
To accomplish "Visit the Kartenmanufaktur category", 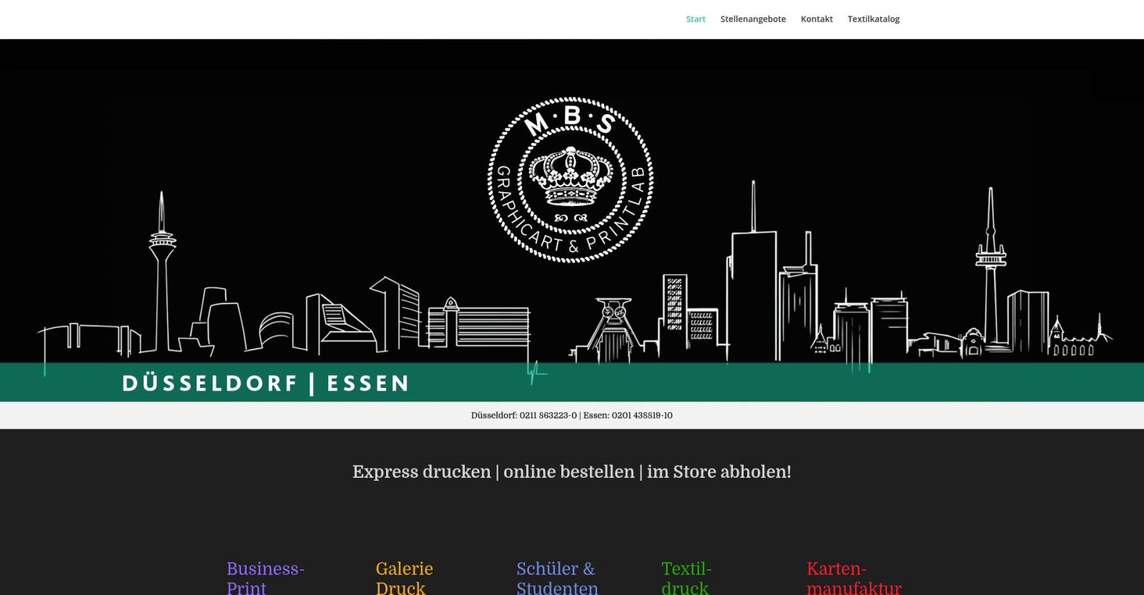I will pyautogui.click(x=854, y=578).
